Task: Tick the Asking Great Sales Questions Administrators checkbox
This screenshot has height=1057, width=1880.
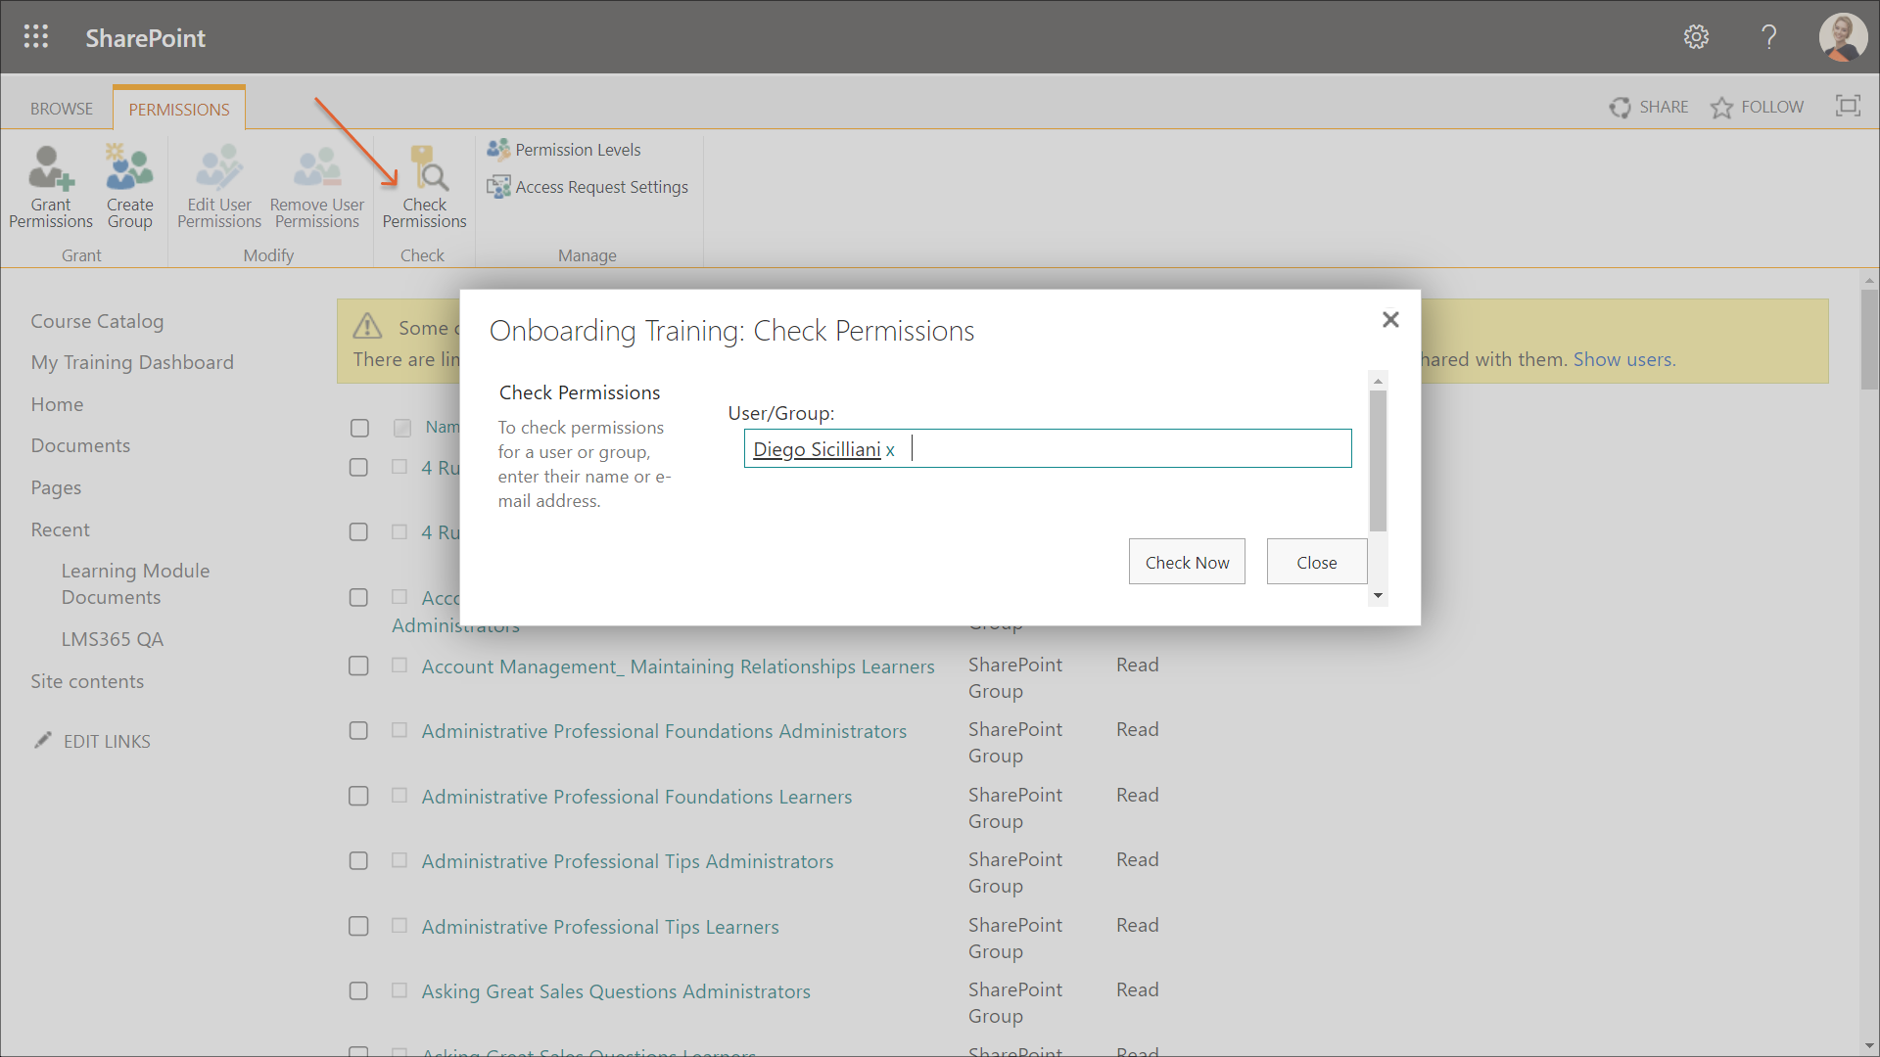Action: point(359,991)
